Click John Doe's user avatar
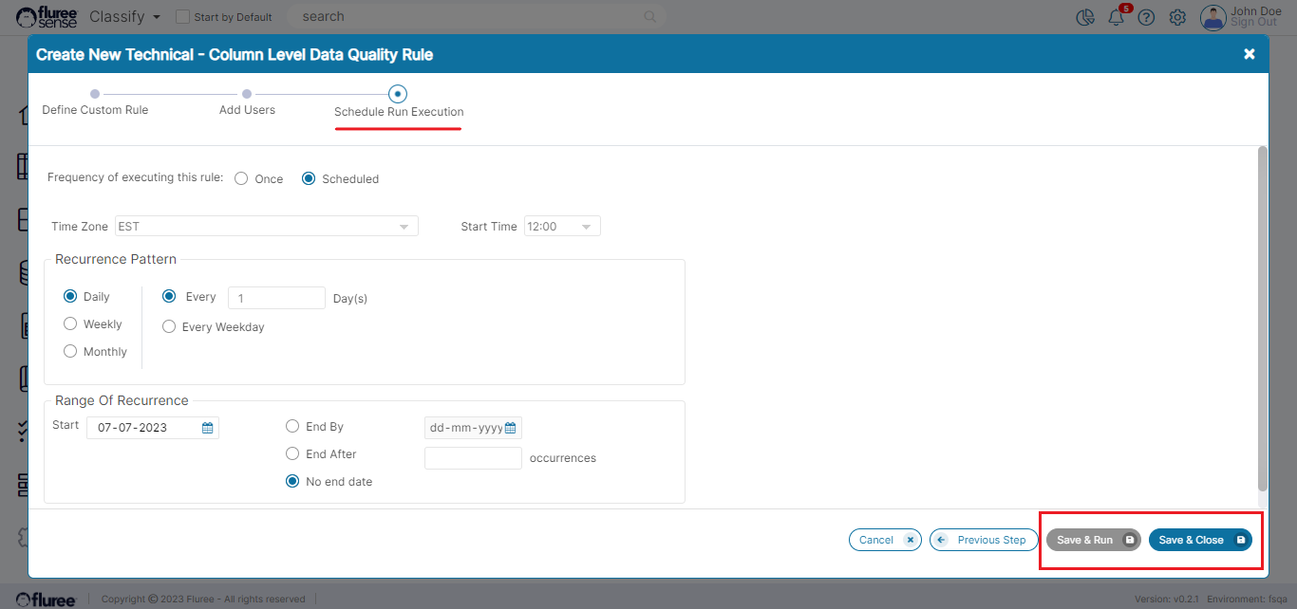Screen dimensions: 1297x609 (x=1212, y=17)
